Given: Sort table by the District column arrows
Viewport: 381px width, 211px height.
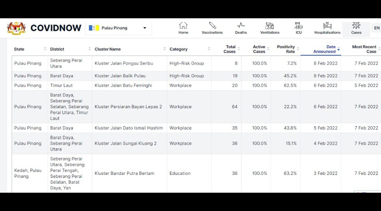Looking at the screenshot, I should (x=89, y=49).
